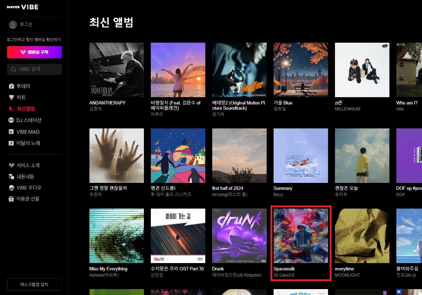This screenshot has height=295, width=422.
Task: Open the ANDANTHERAPY album cover
Action: tap(117, 70)
